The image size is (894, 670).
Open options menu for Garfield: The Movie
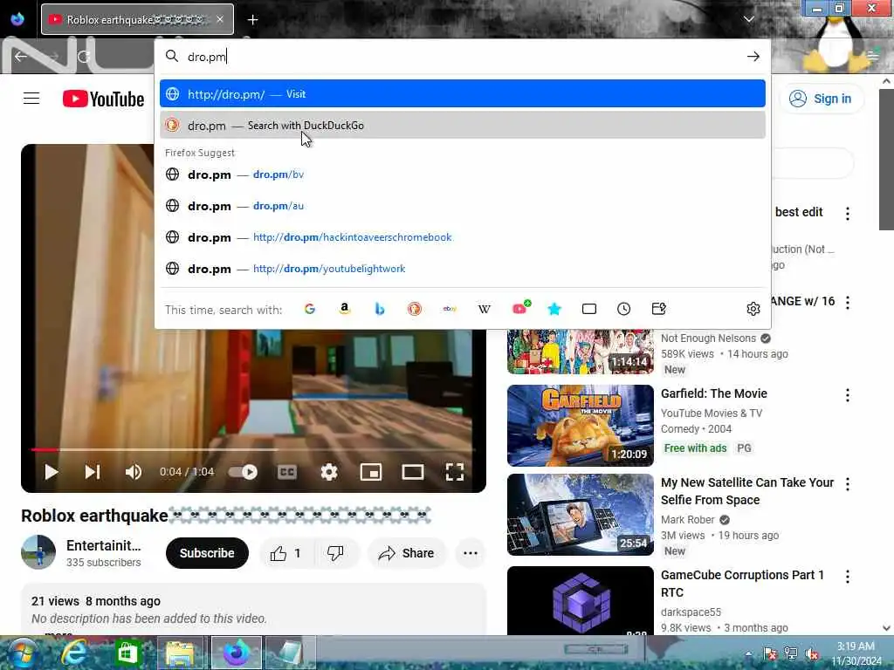[847, 395]
